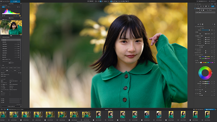Switch to the 設定 tab
The image size is (217, 122).
click(x=15, y=1)
